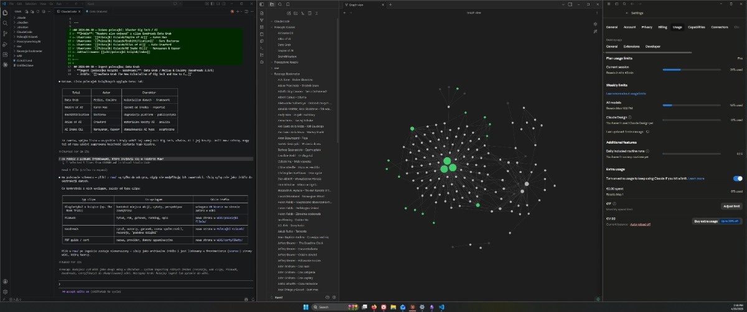Open Capabilities settings tab
747x312 pixels.
coord(697,27)
